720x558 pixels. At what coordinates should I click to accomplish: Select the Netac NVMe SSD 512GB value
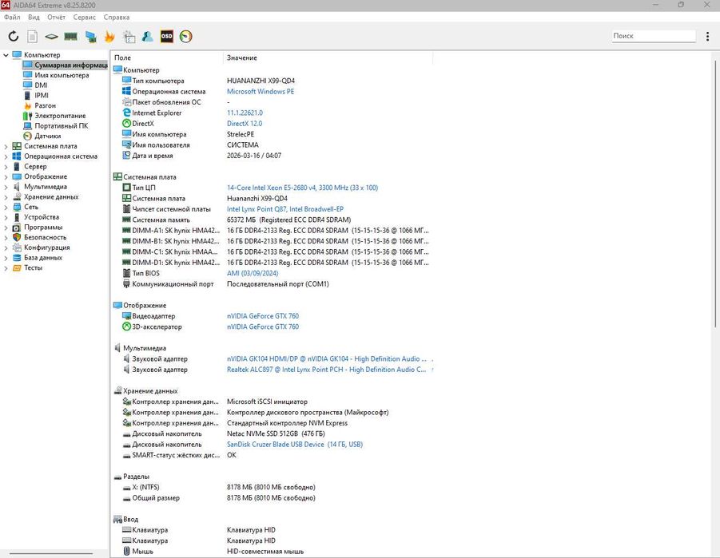pos(276,433)
